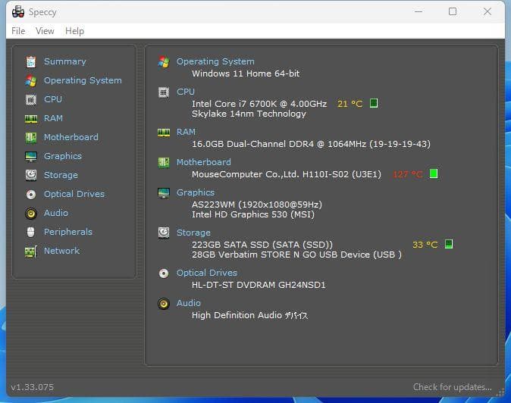Image resolution: width=511 pixels, height=403 pixels.
Task: Click the Speccy app icon in title bar
Action: (18, 12)
